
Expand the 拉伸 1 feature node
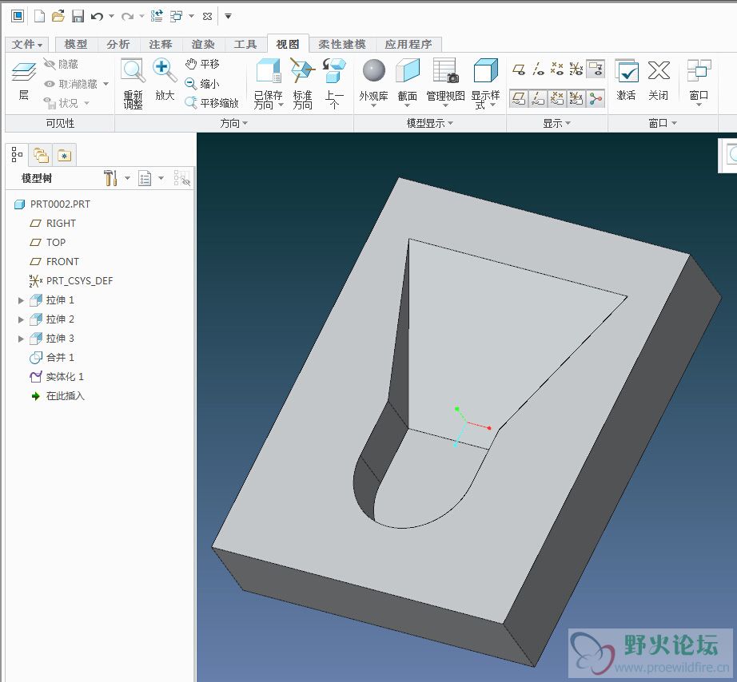pos(22,300)
